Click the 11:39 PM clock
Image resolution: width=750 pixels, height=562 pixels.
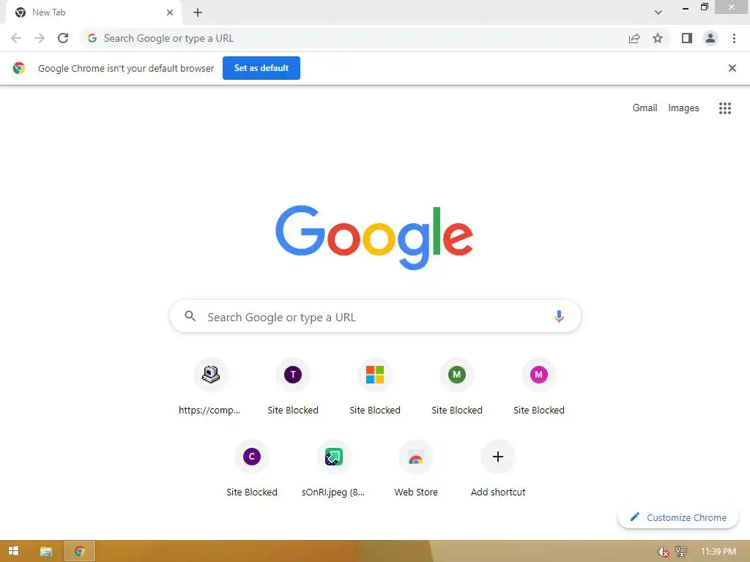[718, 552]
